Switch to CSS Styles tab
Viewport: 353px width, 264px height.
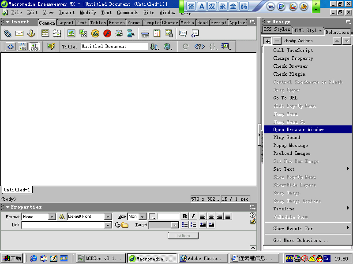click(277, 29)
